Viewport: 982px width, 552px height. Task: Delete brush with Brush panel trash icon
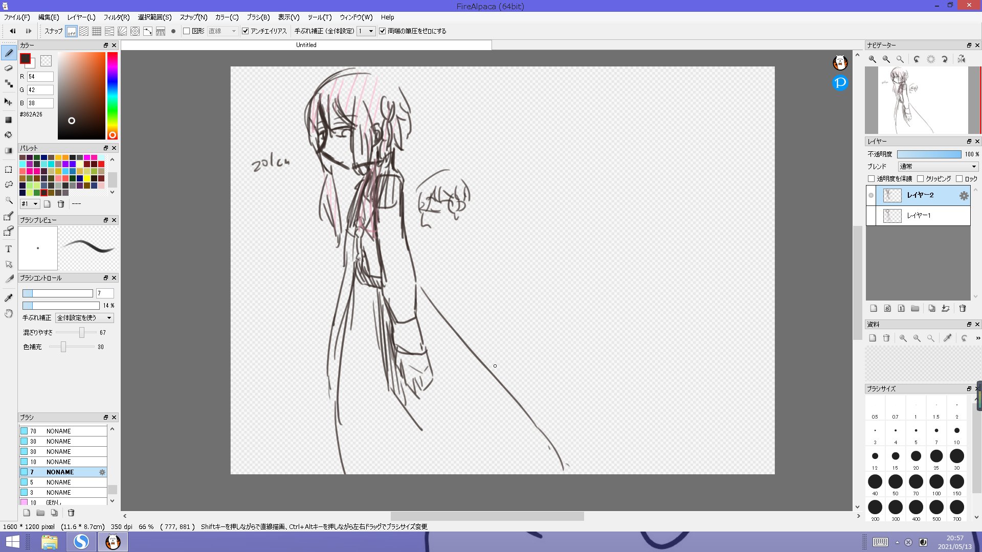(71, 513)
